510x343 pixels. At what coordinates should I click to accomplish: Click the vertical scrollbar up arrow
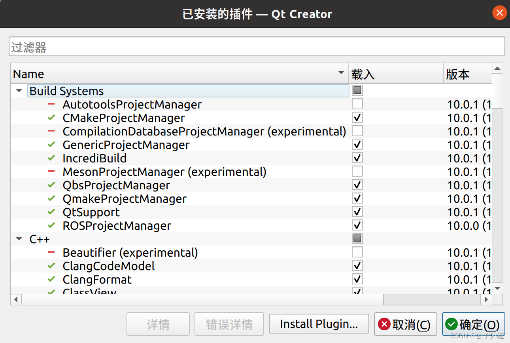[x=497, y=69]
